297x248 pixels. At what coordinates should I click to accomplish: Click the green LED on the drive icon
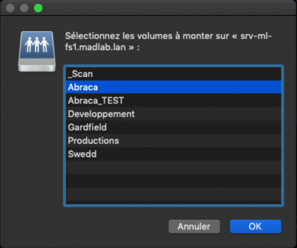tap(48, 68)
